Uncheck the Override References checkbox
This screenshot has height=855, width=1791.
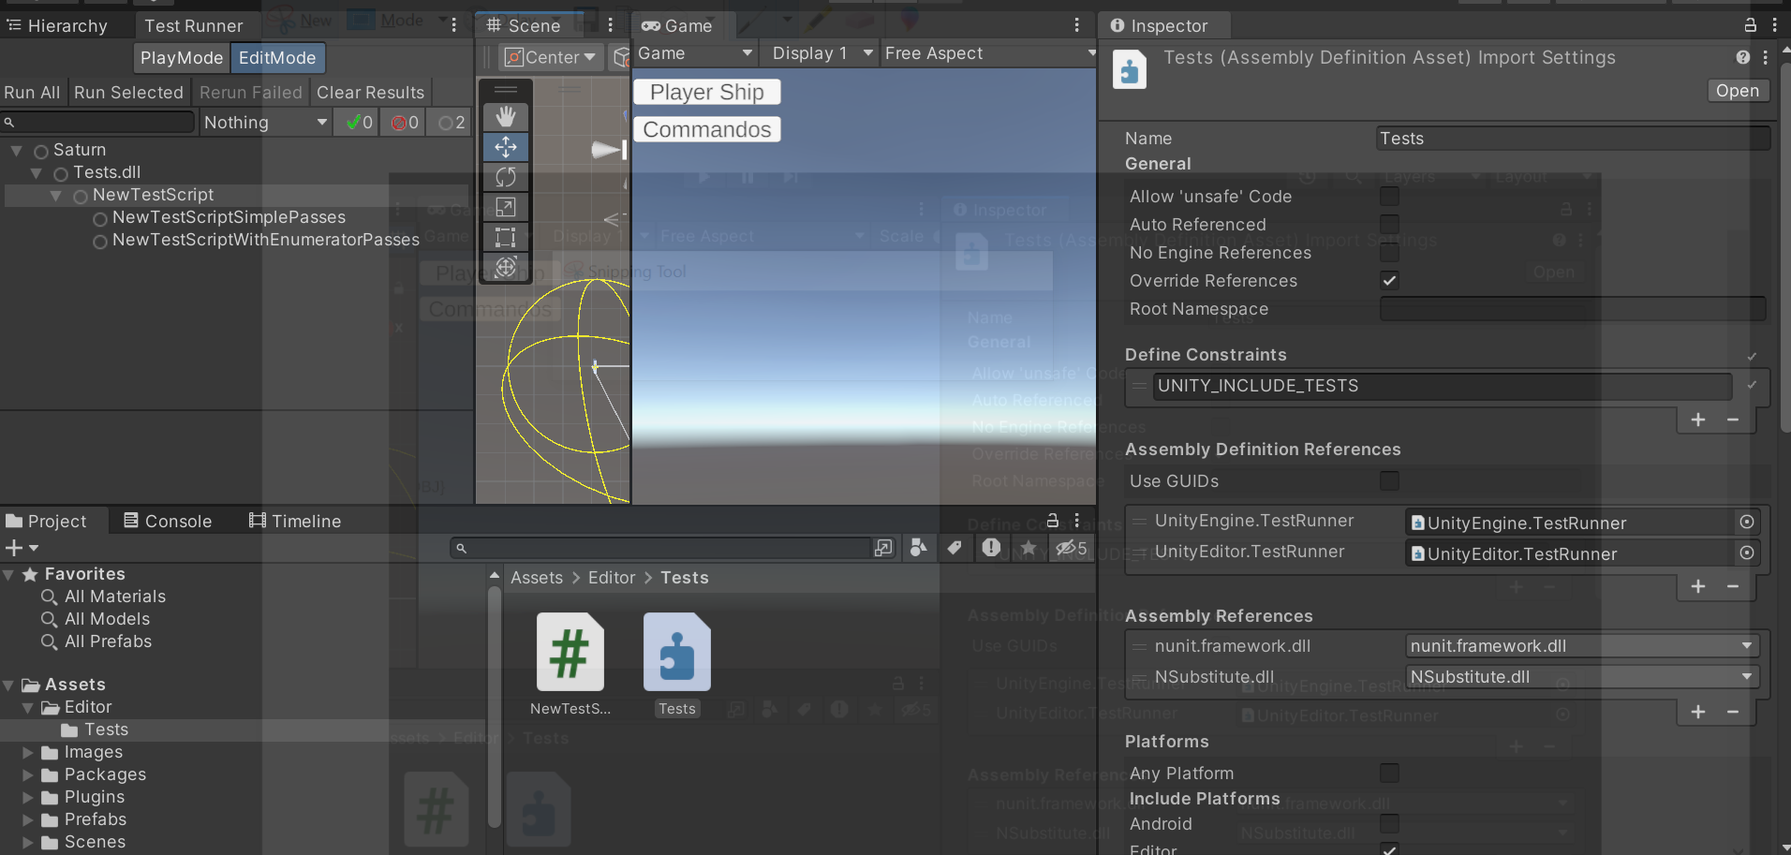coord(1389,280)
